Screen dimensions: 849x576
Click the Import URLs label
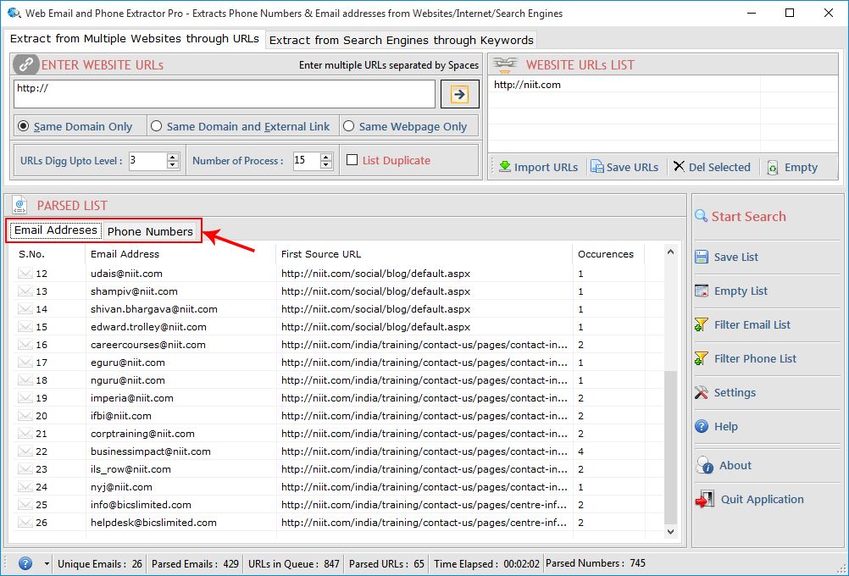click(x=546, y=167)
